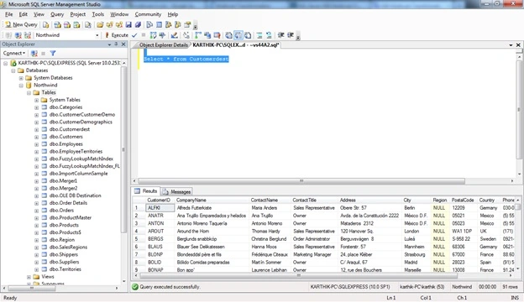This screenshot has width=524, height=302.
Task: Click the results grid horizontal scrollbar
Action: pyautogui.click(x=298, y=276)
